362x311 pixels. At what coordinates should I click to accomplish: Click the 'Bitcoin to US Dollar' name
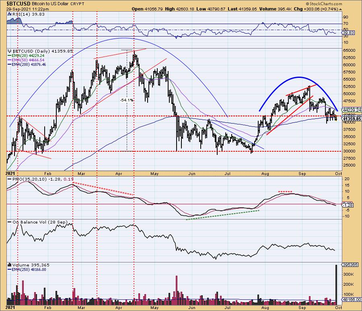(x=50, y=4)
